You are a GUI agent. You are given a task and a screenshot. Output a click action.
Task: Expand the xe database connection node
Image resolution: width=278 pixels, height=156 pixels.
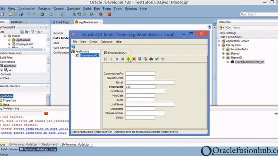point(2,70)
